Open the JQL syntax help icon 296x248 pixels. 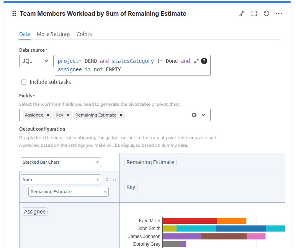tap(204, 61)
